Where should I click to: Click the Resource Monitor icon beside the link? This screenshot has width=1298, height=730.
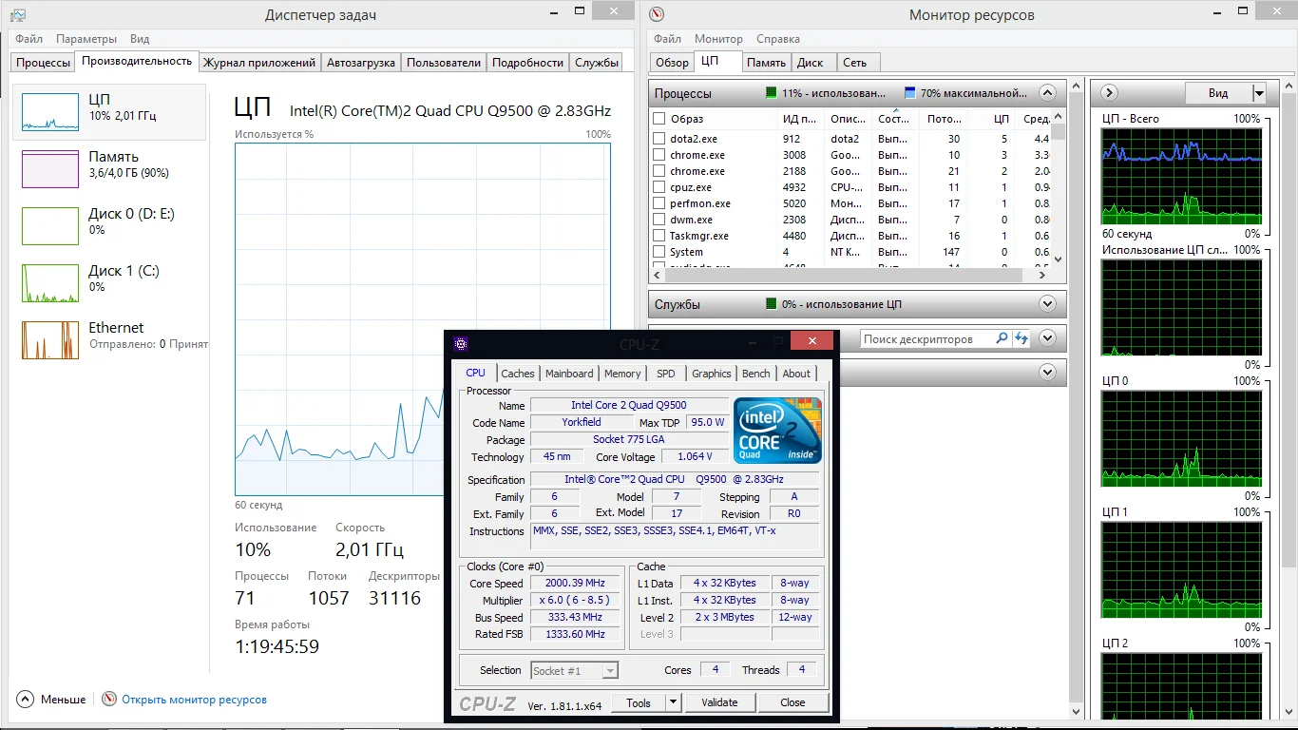tap(109, 699)
